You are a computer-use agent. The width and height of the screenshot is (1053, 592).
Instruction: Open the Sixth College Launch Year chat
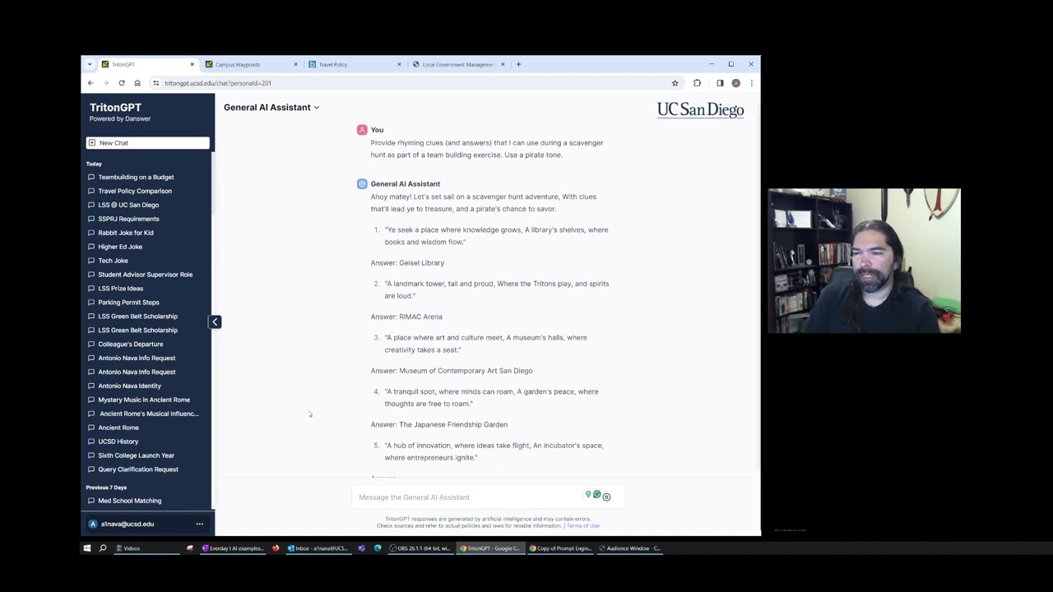136,456
